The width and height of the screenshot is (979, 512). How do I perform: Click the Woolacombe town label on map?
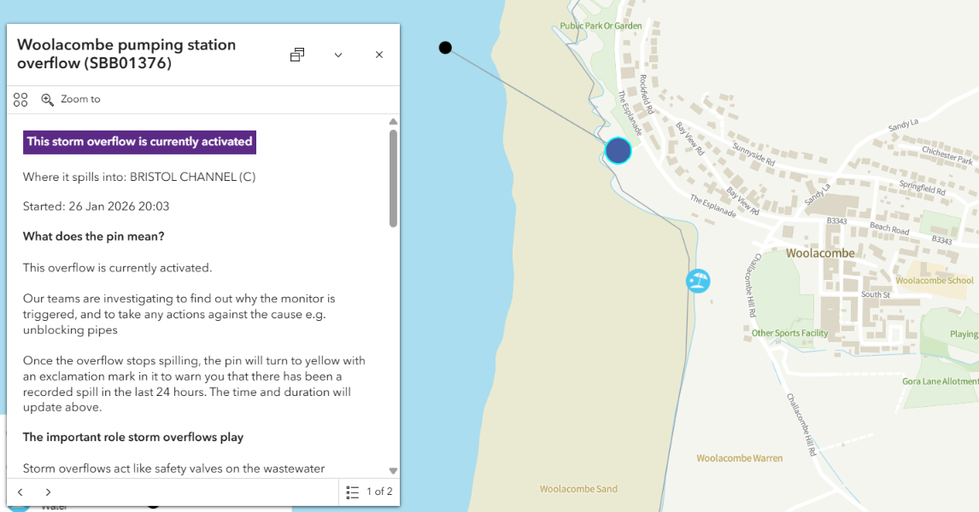[819, 253]
